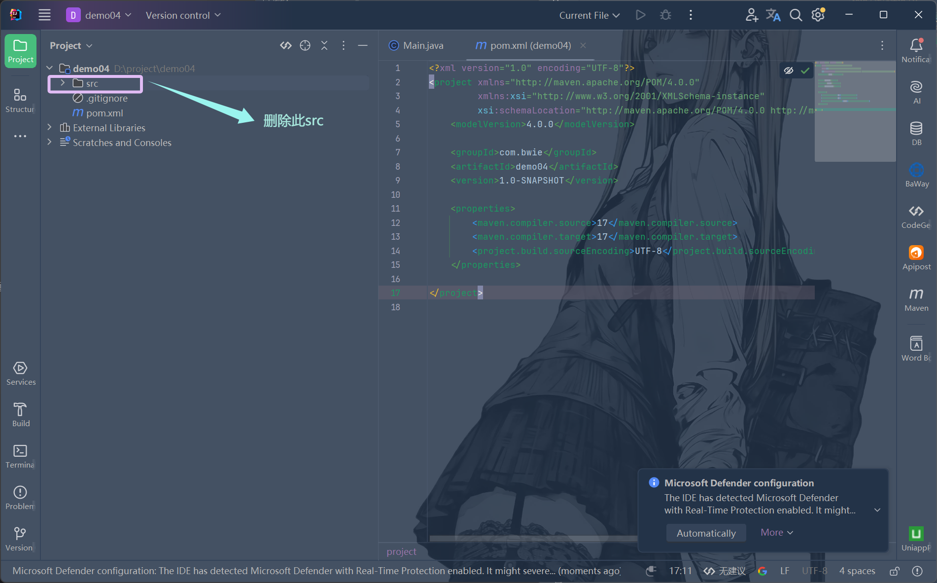Open the BaWay plugin panel
937x583 pixels.
coord(916,175)
